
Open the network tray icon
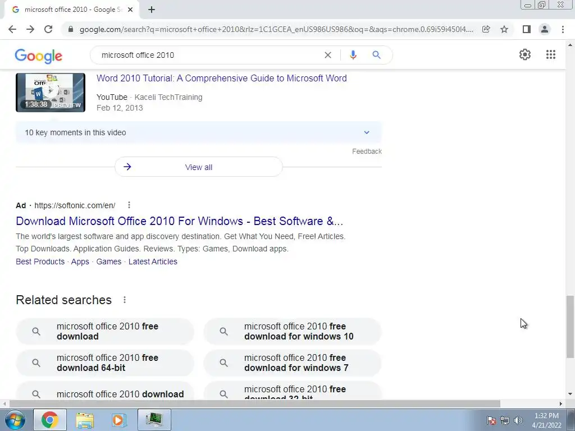coord(505,420)
